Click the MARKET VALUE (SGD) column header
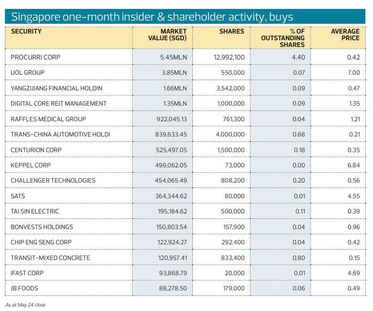Image resolution: width=373 pixels, height=311 pixels. pos(167,35)
